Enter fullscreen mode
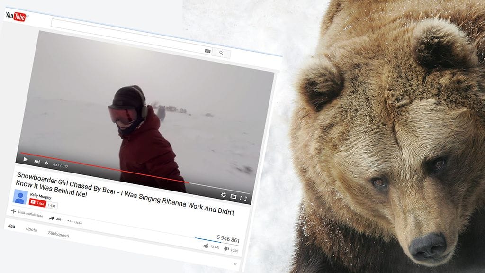Image resolution: width=485 pixels, height=273 pixels. coord(243,199)
